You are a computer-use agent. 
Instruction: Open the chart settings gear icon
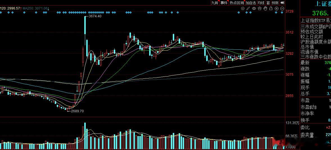point(243,8)
